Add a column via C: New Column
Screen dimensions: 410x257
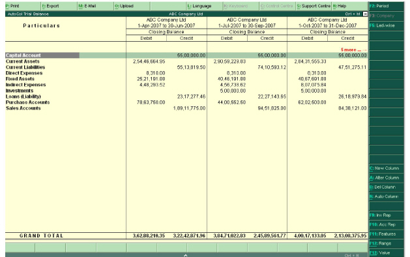387,168
